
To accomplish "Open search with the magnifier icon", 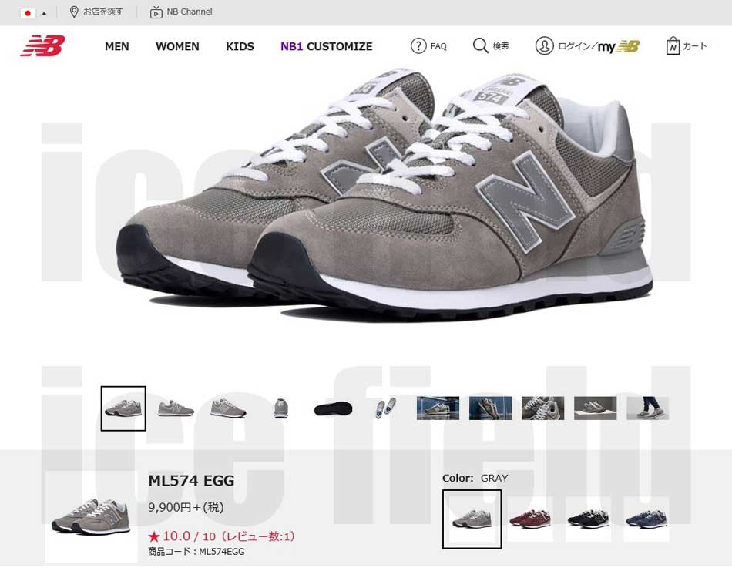I will click(480, 45).
